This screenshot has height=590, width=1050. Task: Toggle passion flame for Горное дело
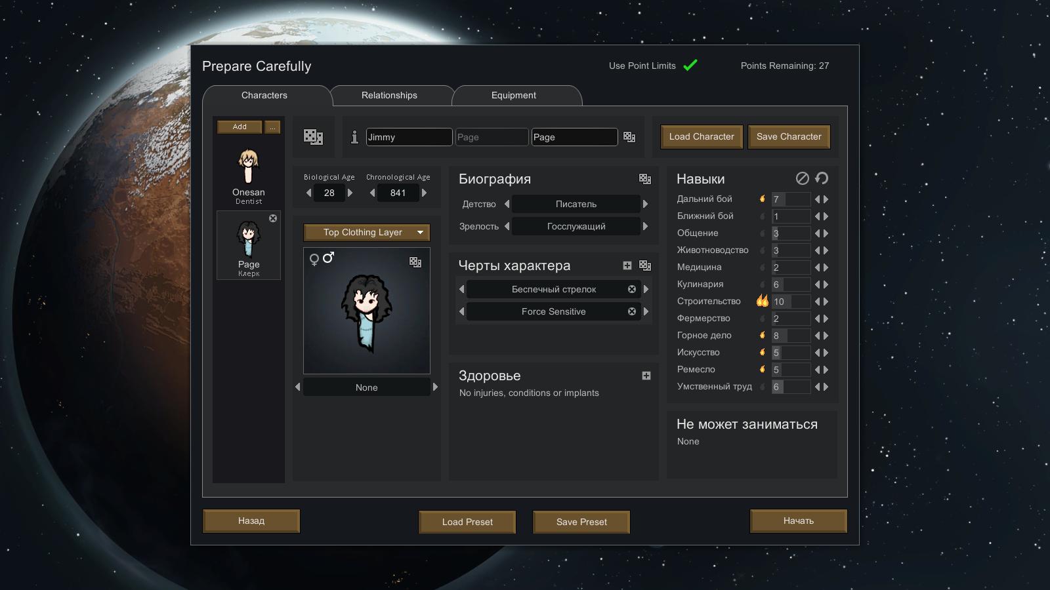point(763,335)
